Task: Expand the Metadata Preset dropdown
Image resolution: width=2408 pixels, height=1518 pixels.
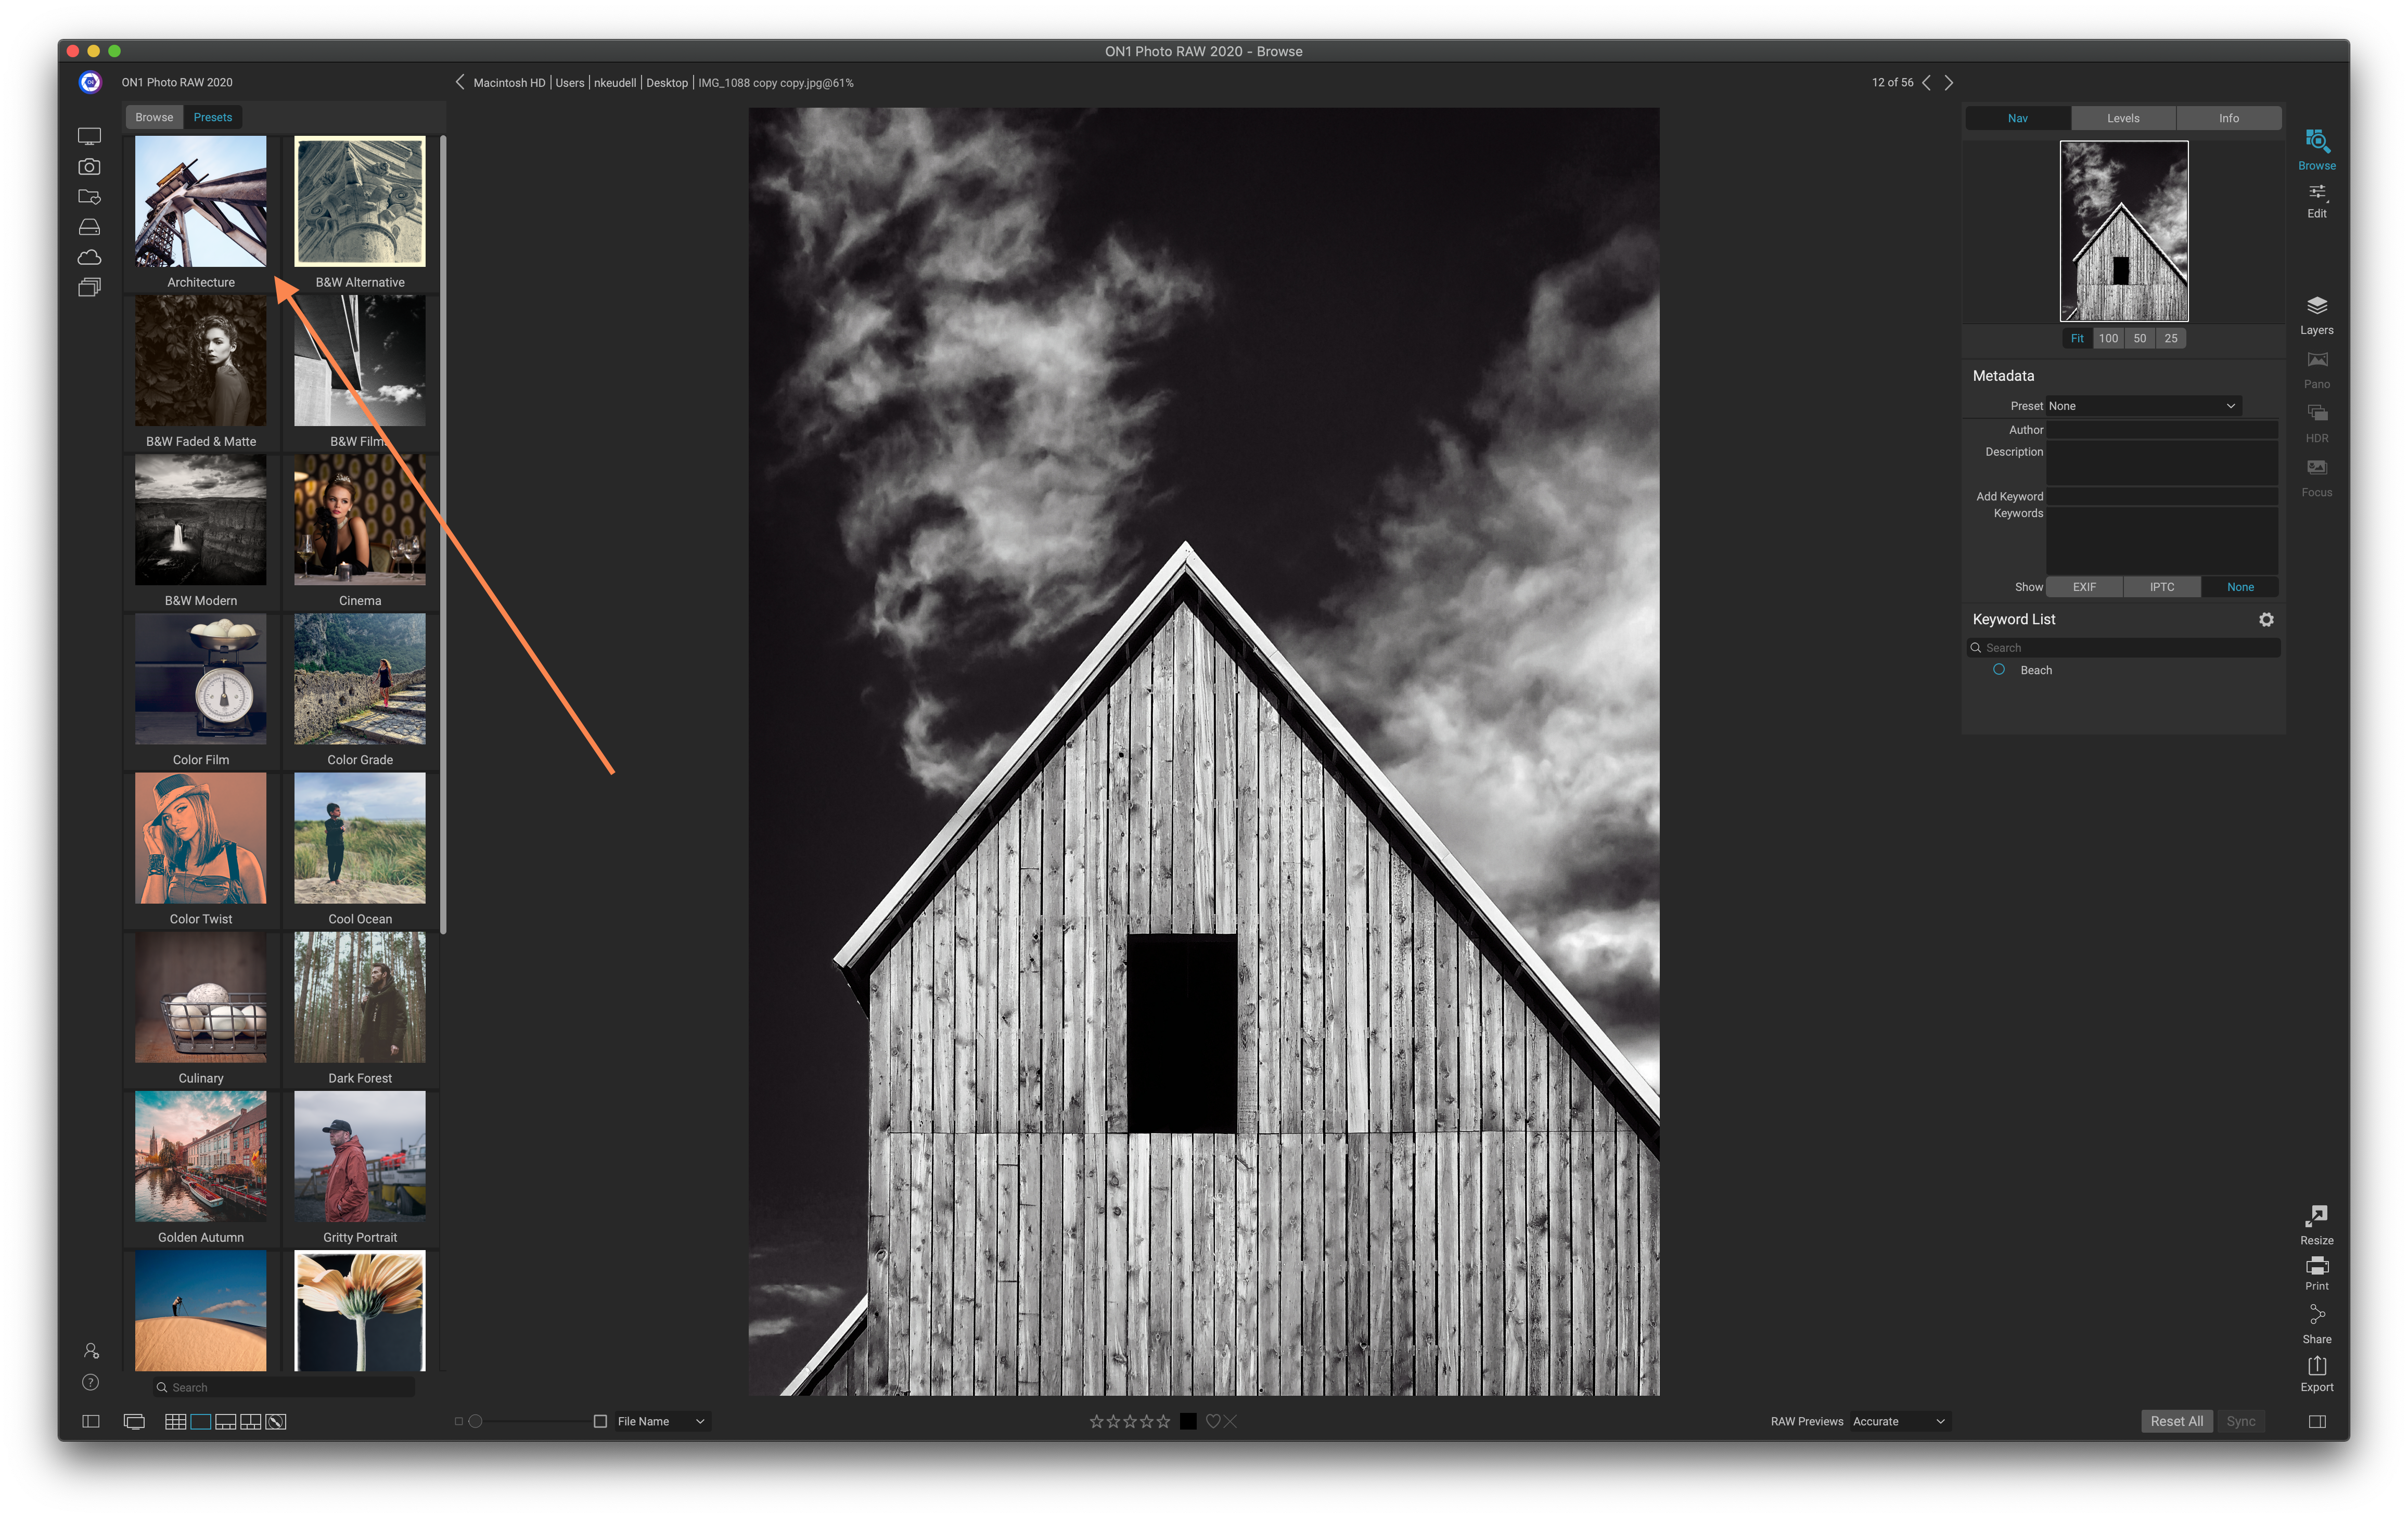Action: pyautogui.click(x=2142, y=406)
